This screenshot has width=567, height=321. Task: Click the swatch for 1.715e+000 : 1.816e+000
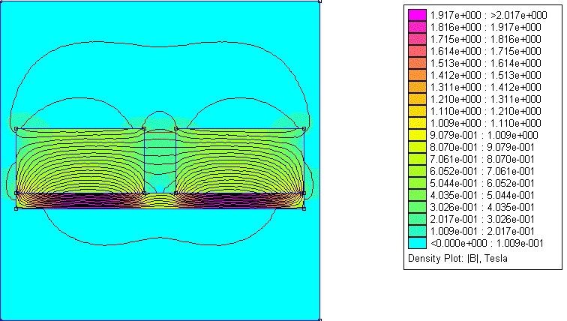(x=417, y=39)
